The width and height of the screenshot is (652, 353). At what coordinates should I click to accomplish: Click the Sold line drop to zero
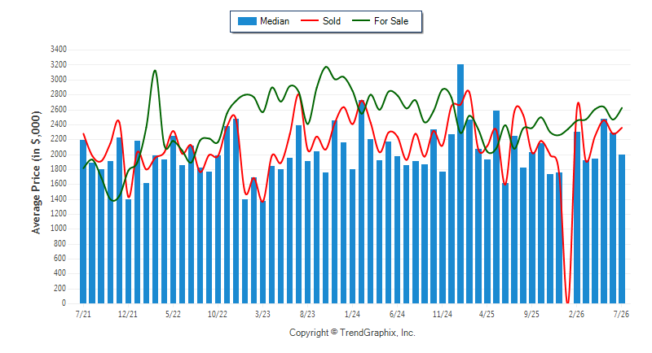click(x=568, y=302)
